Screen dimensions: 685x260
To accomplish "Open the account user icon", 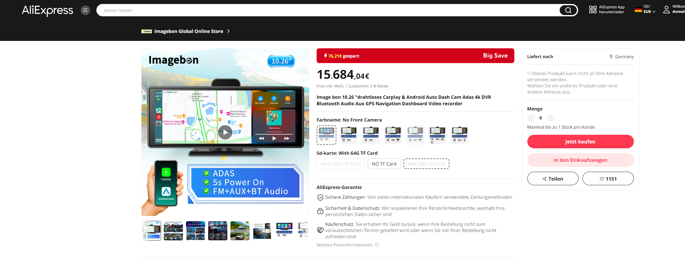I will (666, 10).
